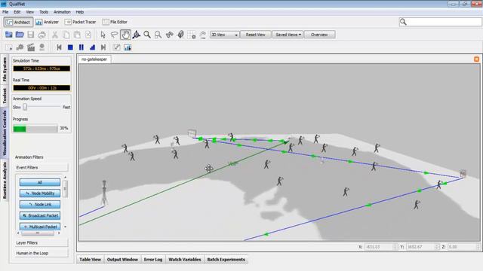The image size is (483, 271).
Task: Open the Saved Views dropdown
Action: pos(288,35)
